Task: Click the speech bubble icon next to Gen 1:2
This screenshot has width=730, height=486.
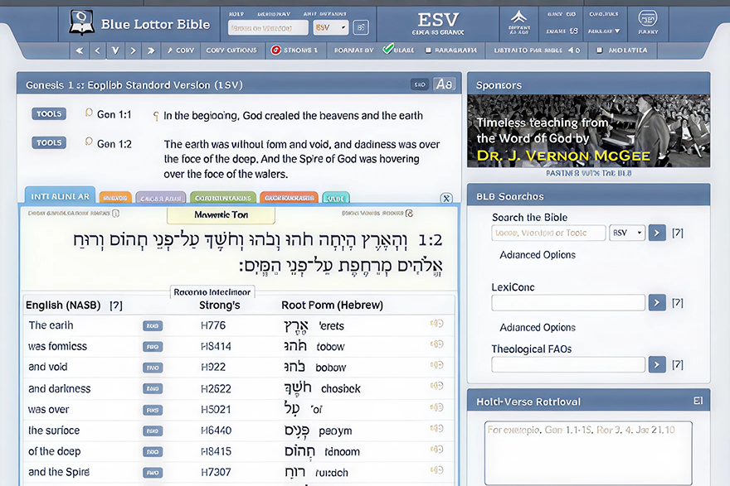Action: coord(89,142)
